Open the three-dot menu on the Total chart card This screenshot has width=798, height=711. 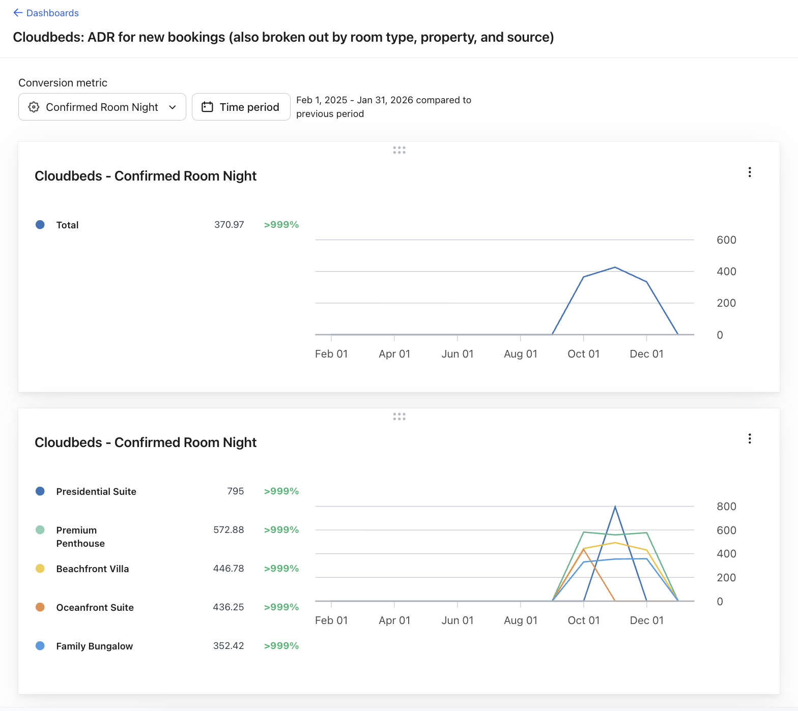click(749, 172)
